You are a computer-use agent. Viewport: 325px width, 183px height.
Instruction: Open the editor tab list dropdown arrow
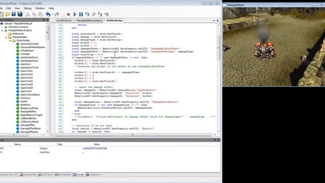coord(214,20)
